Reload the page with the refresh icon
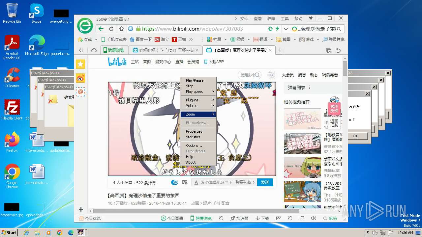422x237 pixels. [111, 29]
